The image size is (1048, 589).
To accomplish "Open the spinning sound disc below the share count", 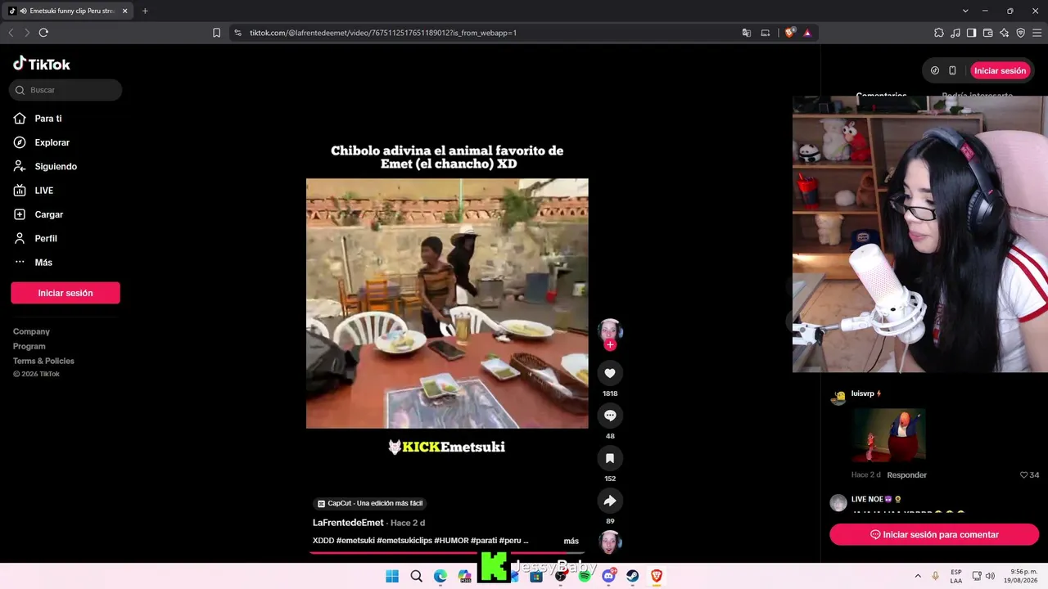I will (610, 542).
